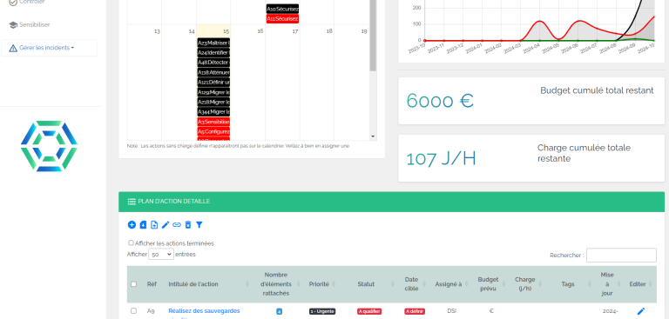Open the filter funnel icon
This screenshot has width=669, height=319.
pos(199,225)
